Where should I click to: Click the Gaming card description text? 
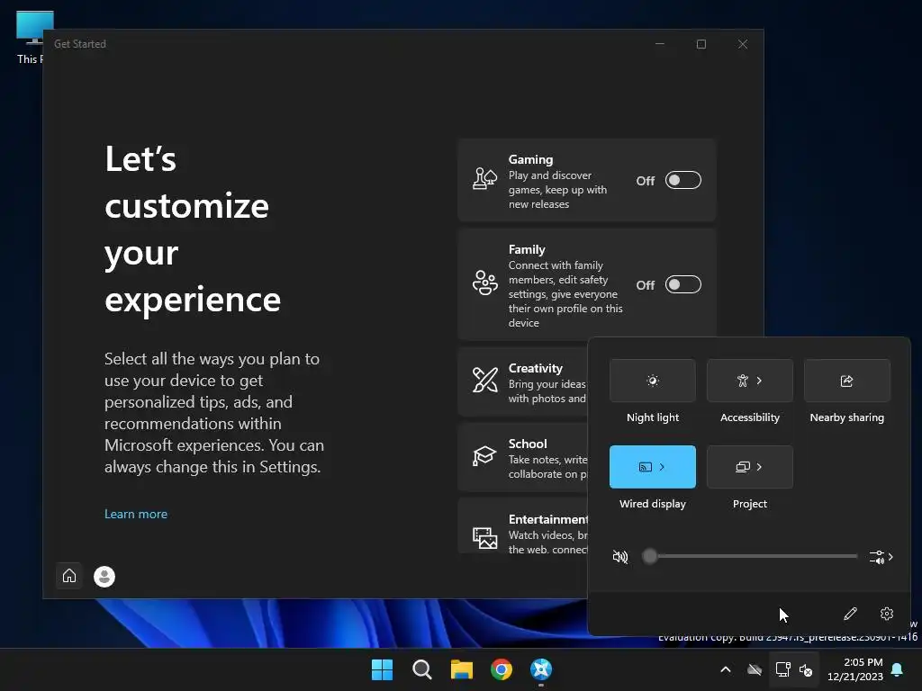point(557,190)
